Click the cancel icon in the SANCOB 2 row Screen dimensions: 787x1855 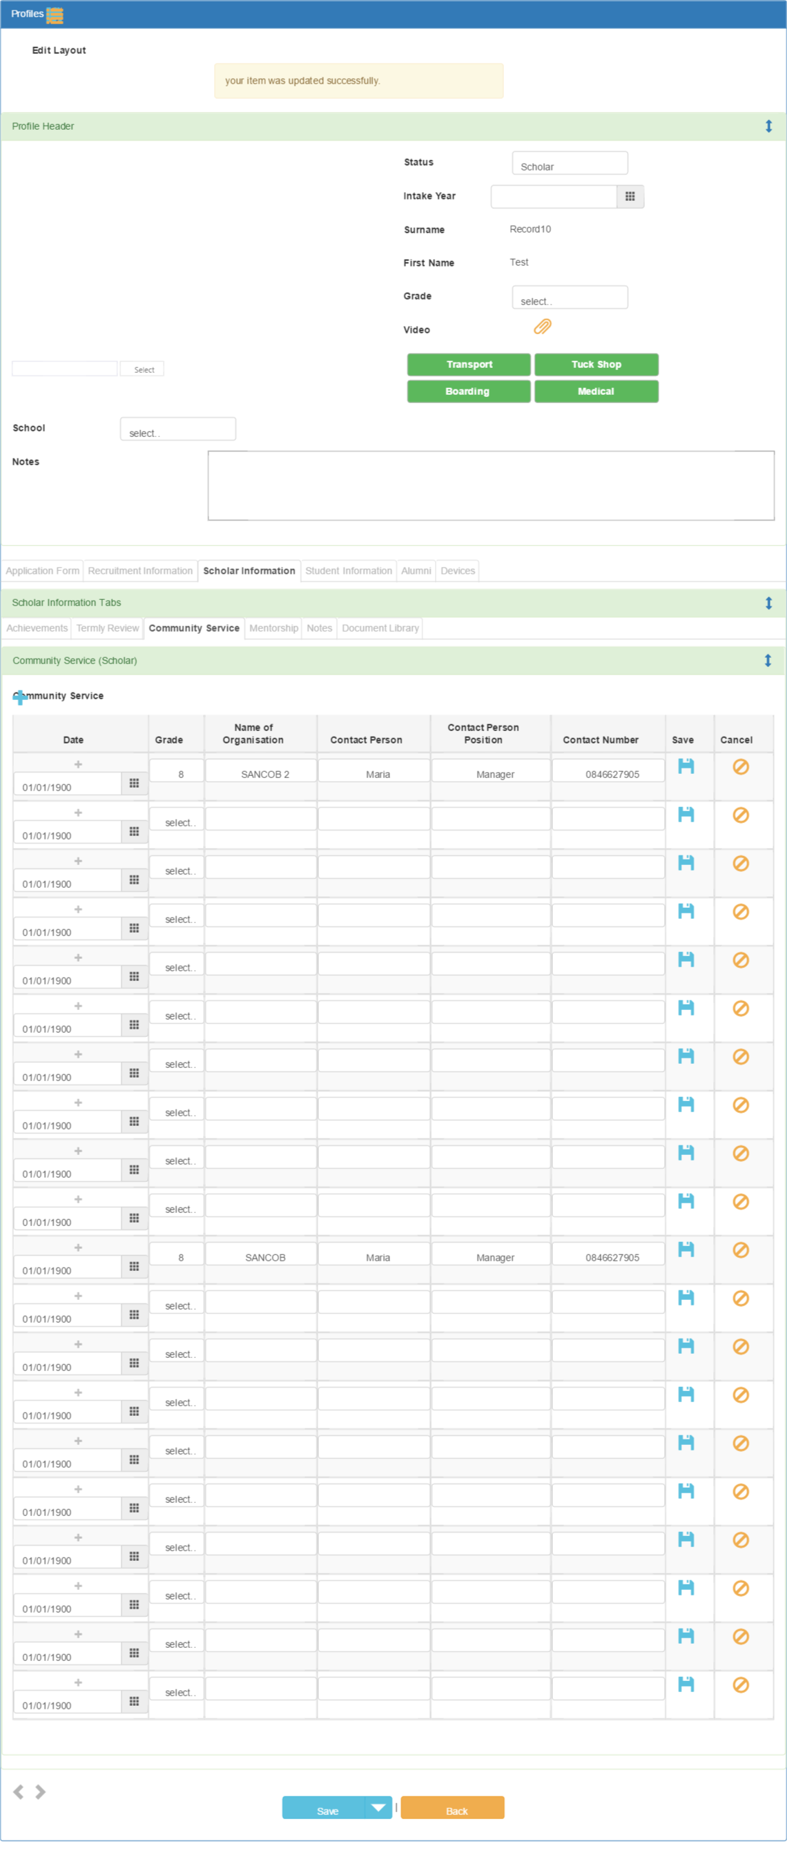point(740,766)
